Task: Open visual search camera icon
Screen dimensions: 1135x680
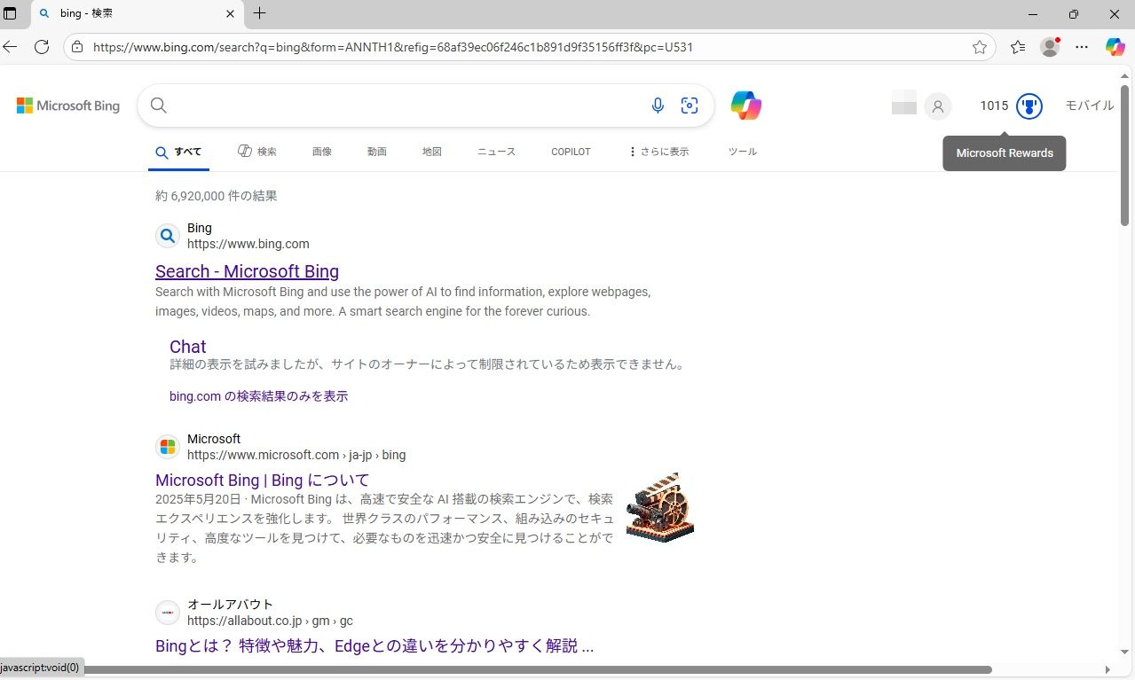Action: (690, 106)
